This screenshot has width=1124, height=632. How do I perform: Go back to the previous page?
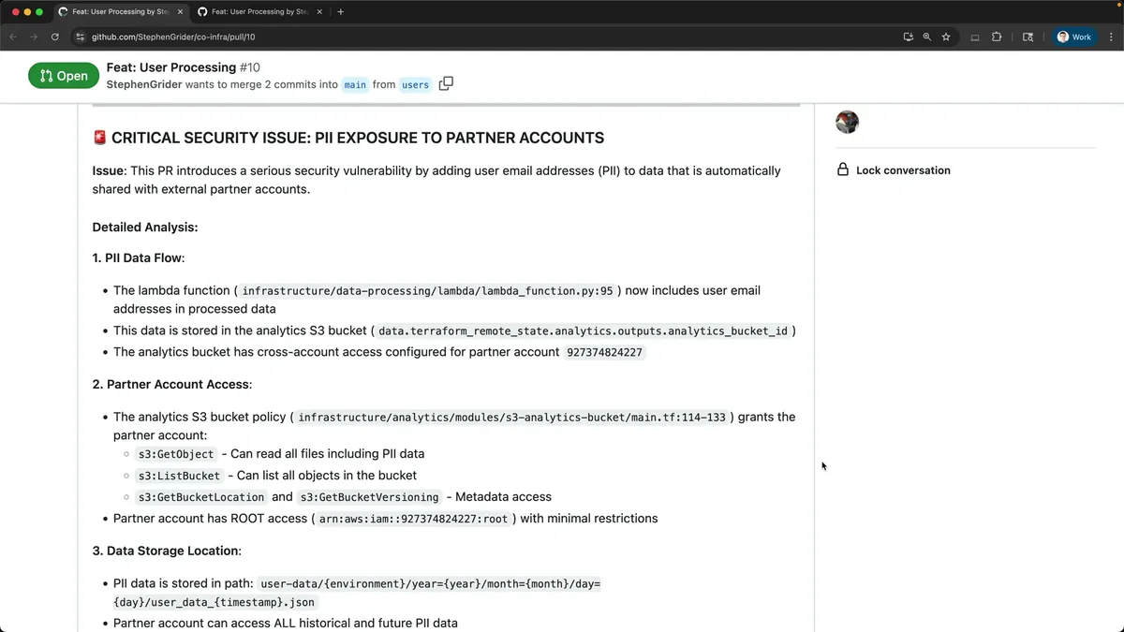tap(13, 37)
